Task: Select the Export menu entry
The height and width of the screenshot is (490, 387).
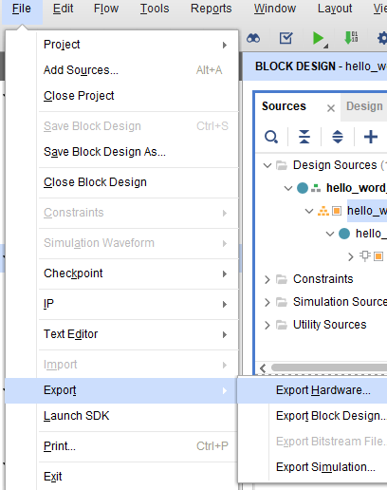Action: [x=121, y=390]
